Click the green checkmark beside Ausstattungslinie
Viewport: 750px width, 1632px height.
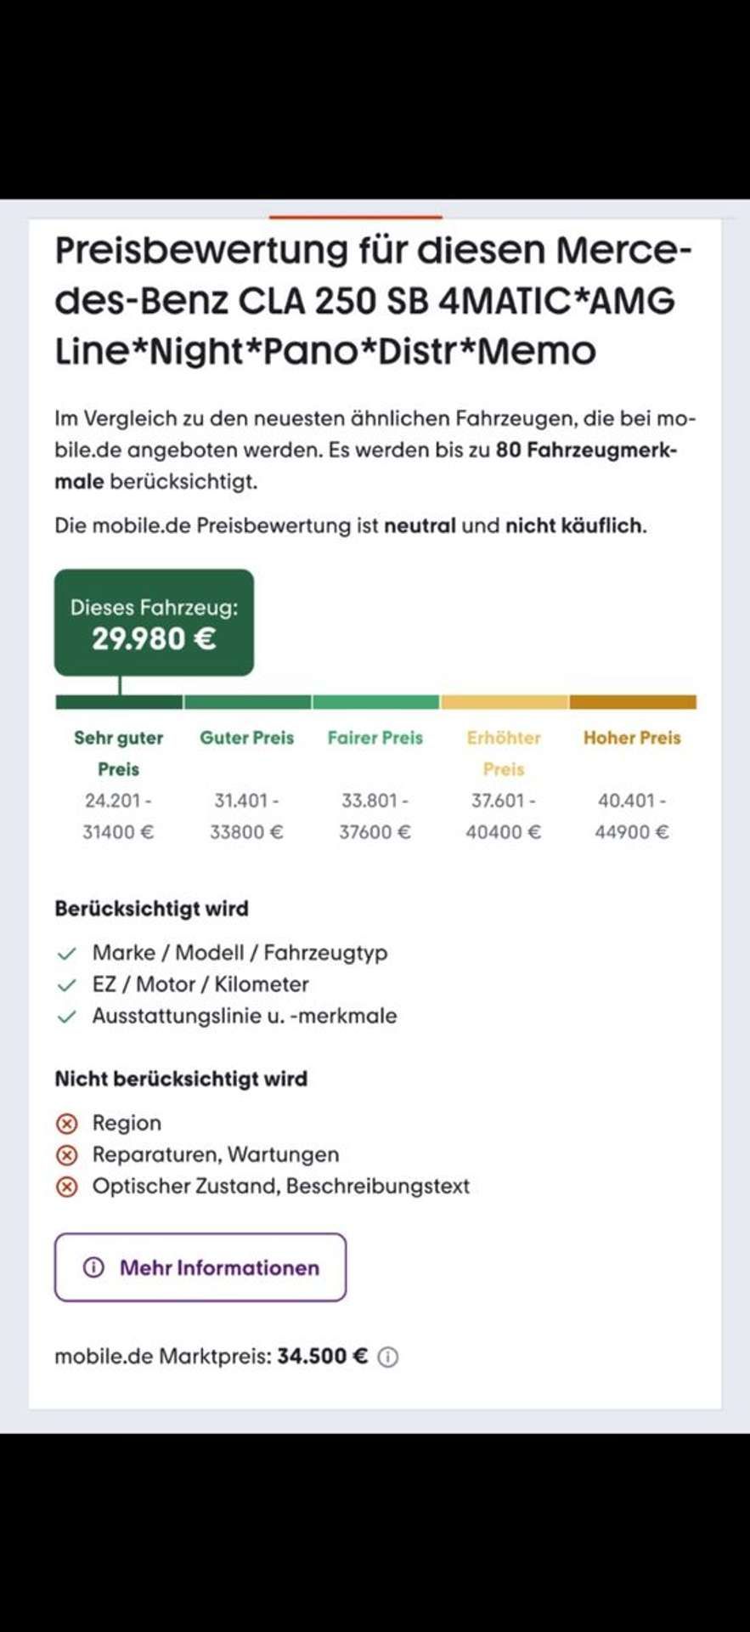click(x=66, y=1017)
